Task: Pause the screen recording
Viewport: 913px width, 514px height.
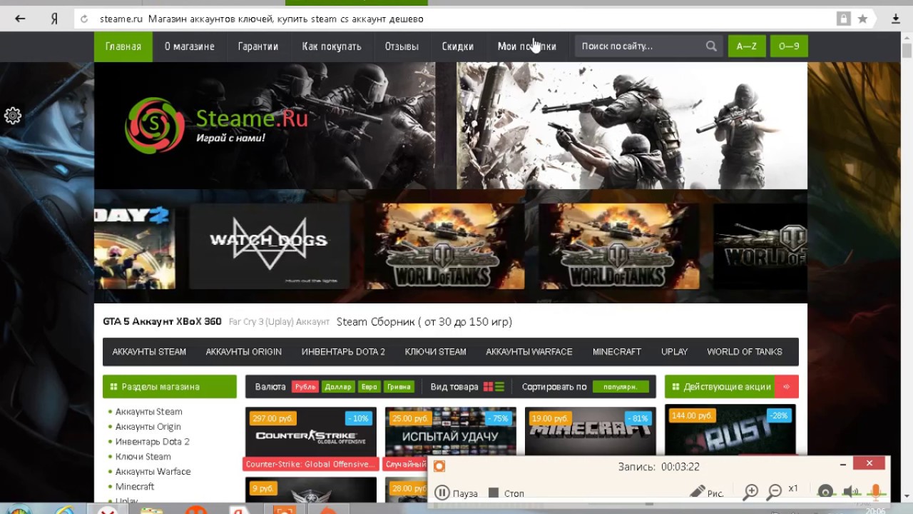Action: click(x=456, y=493)
